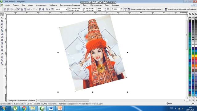Open the Эффекты menu

53,5
